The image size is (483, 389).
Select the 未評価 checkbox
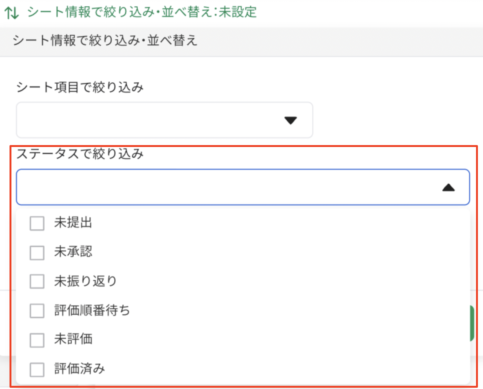tap(37, 340)
